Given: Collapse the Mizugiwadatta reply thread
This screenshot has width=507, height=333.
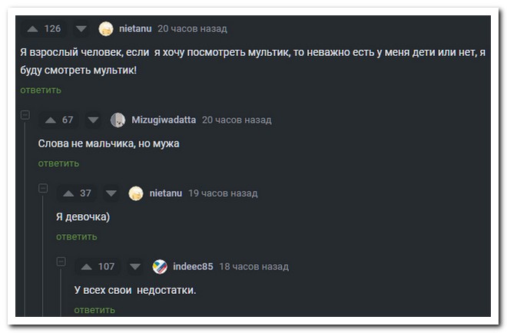Looking at the screenshot, I should pos(25,115).
